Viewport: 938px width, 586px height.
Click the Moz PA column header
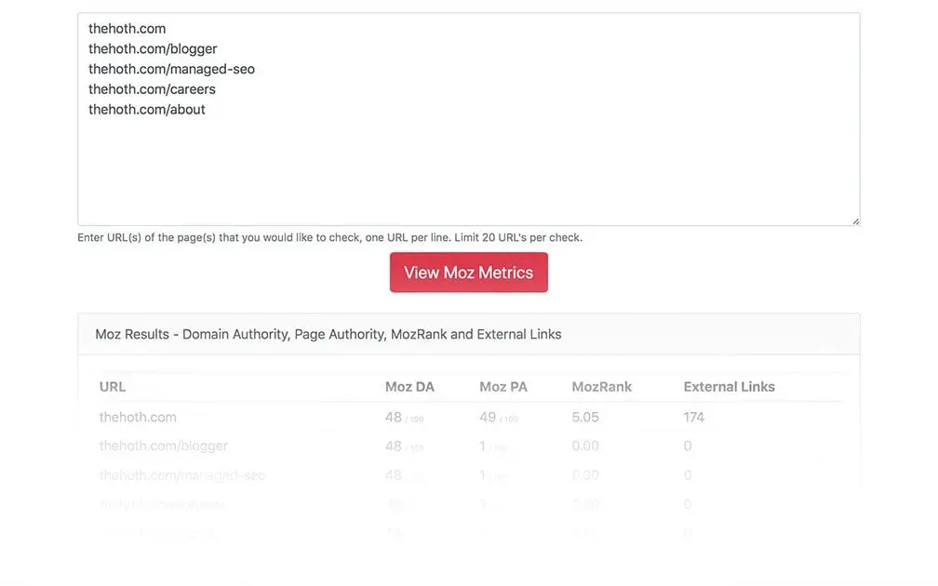click(x=503, y=387)
